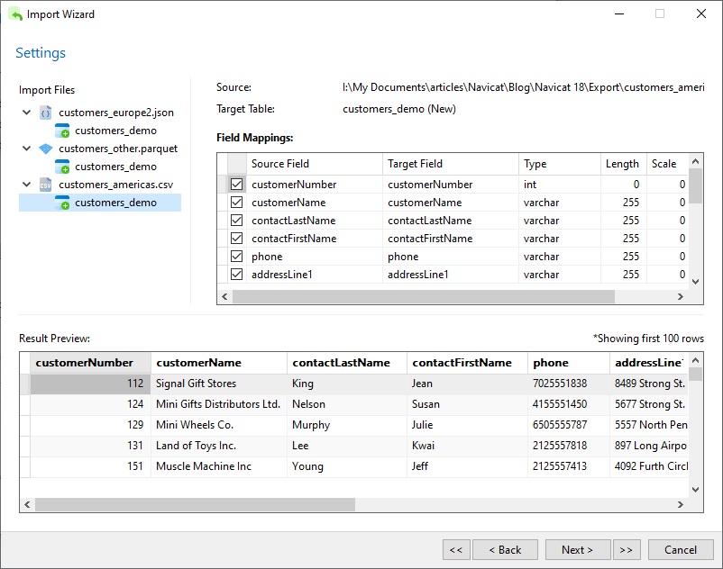Click target field cell 'phone'
Screen dimensions: 723x569
(451, 257)
